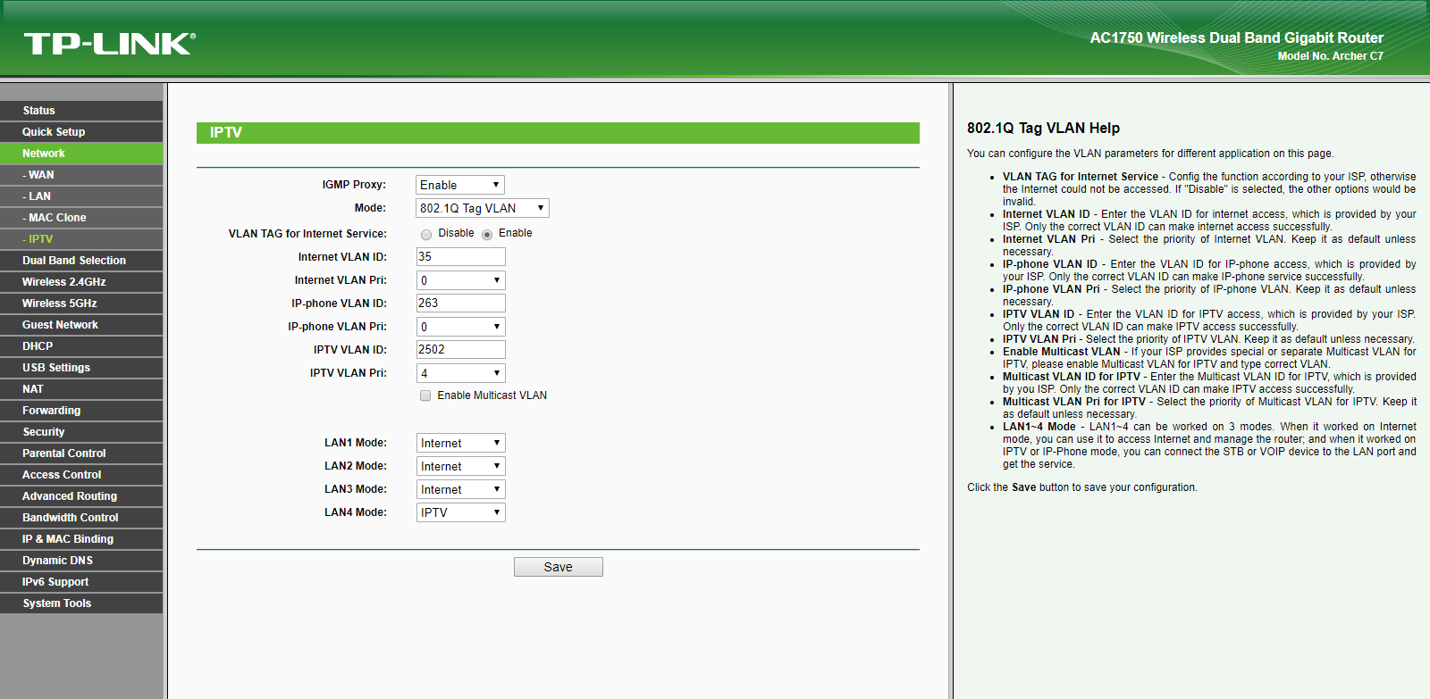Screen dimensions: 1430x699
Task: Open the MAC Clone submenu page
Action: [81, 218]
